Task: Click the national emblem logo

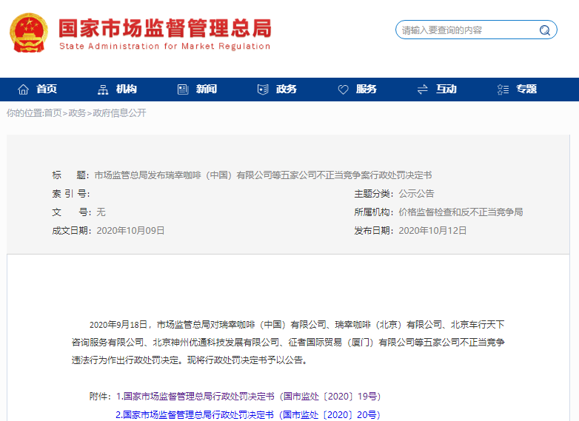Action: pos(29,33)
